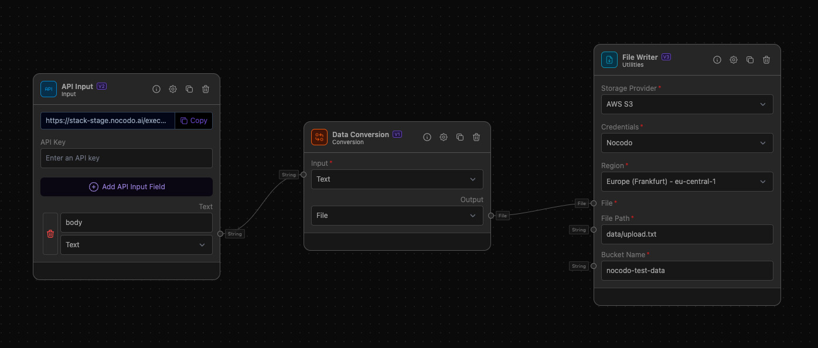Click the Data Conversion String input port
The width and height of the screenshot is (818, 348).
click(x=304, y=175)
